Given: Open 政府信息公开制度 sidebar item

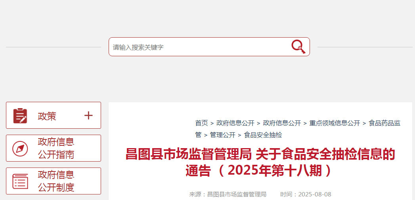Looking at the screenshot, I should [54, 181].
